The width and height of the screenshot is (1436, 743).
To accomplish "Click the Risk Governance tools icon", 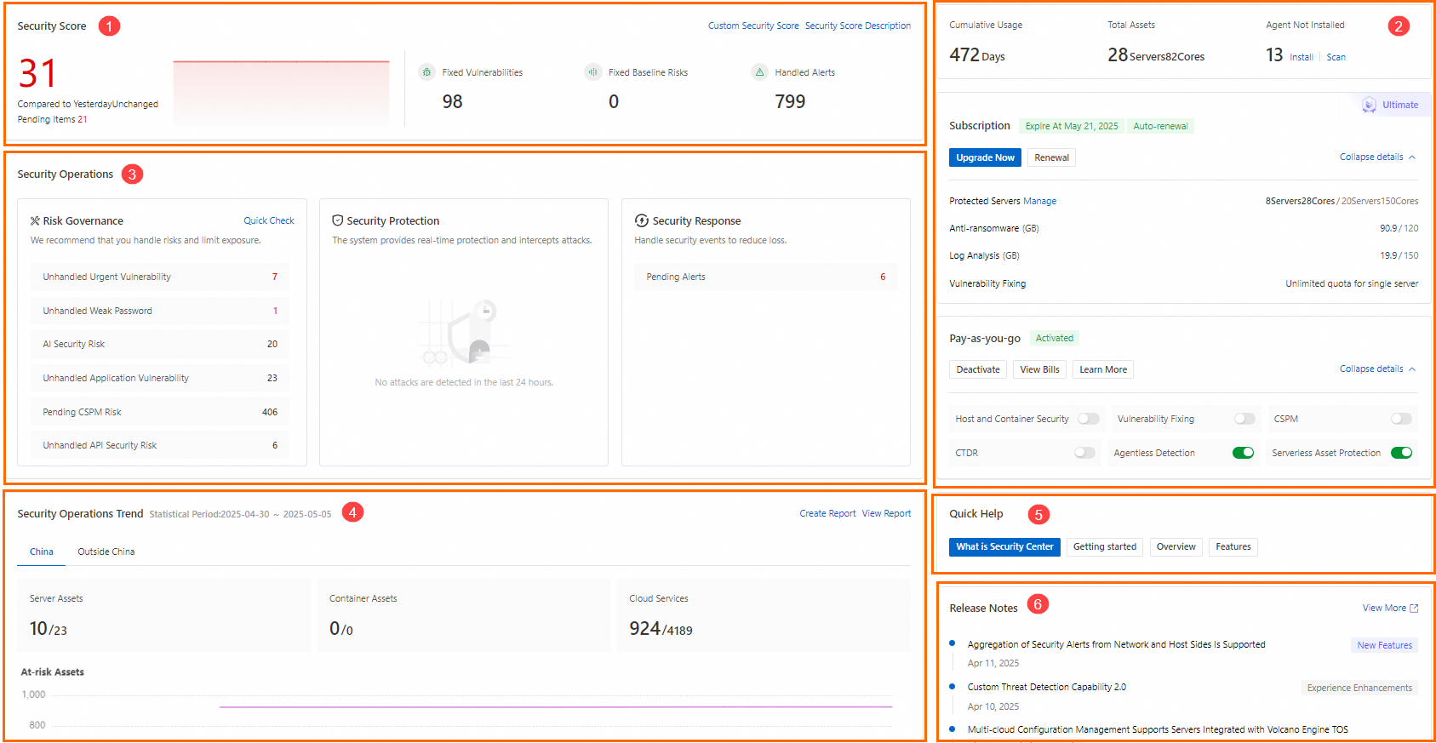I will click(35, 220).
